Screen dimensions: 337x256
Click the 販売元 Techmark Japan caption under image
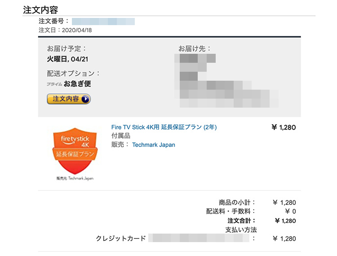point(75,178)
